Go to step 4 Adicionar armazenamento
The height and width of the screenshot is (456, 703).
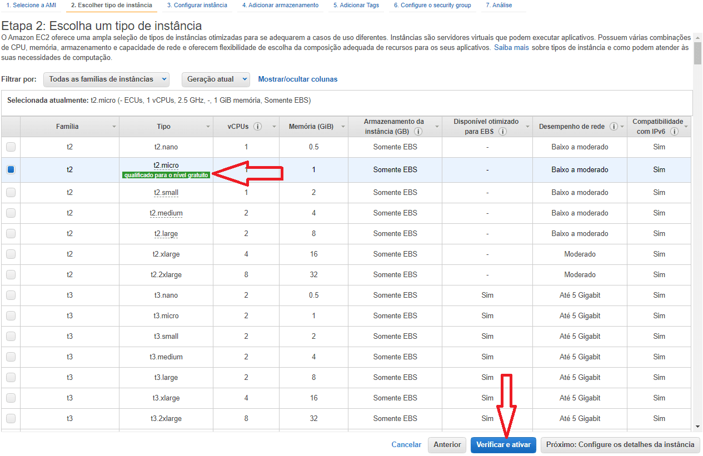280,6
